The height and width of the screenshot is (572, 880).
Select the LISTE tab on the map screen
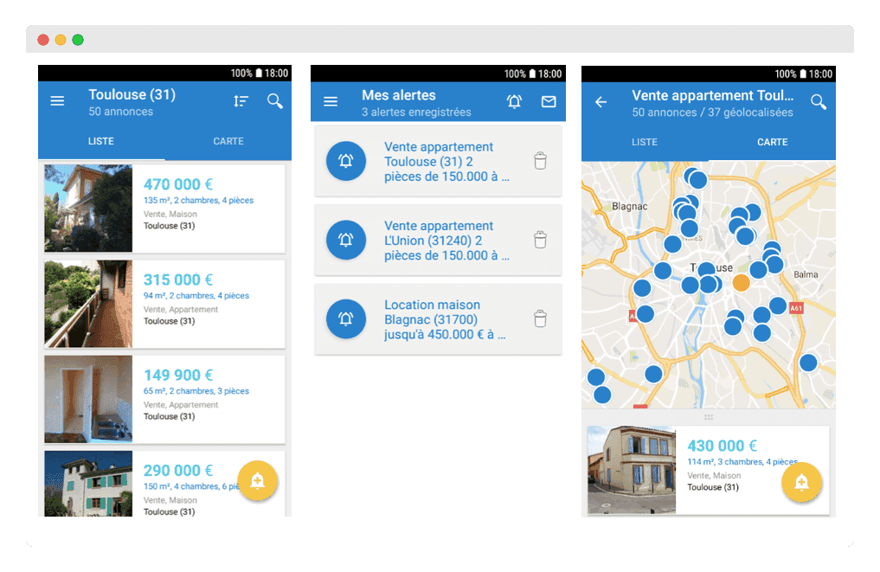tap(645, 142)
